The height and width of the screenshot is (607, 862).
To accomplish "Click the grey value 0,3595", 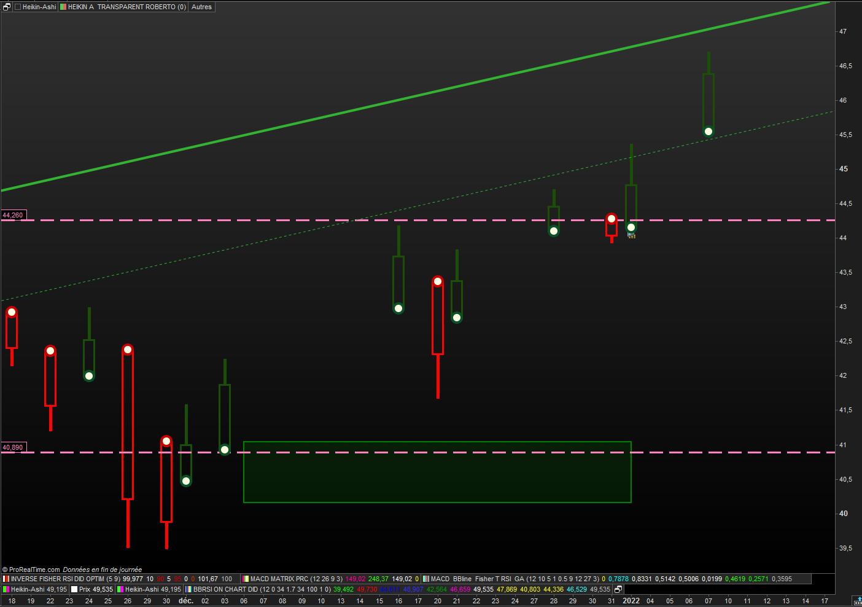I will click(782, 579).
